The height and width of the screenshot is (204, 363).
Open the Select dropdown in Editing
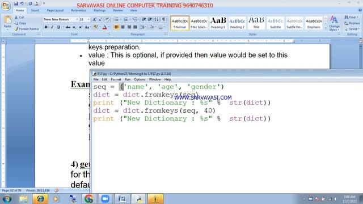(x=352, y=29)
